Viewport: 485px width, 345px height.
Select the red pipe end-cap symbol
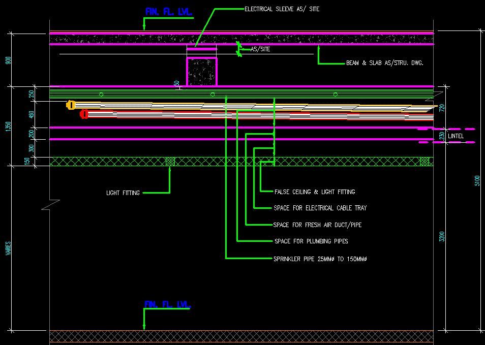(x=84, y=114)
